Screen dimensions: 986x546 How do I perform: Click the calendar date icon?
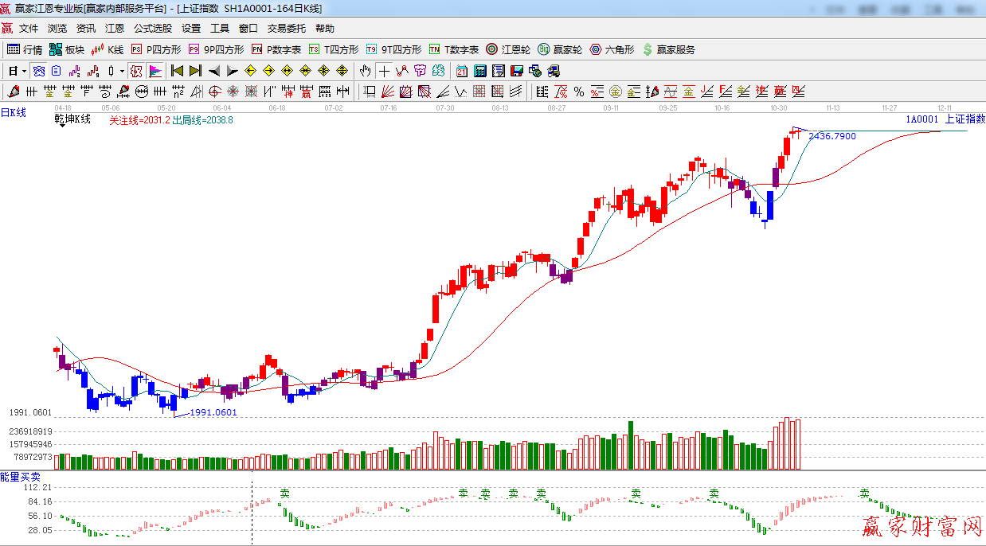click(x=462, y=71)
